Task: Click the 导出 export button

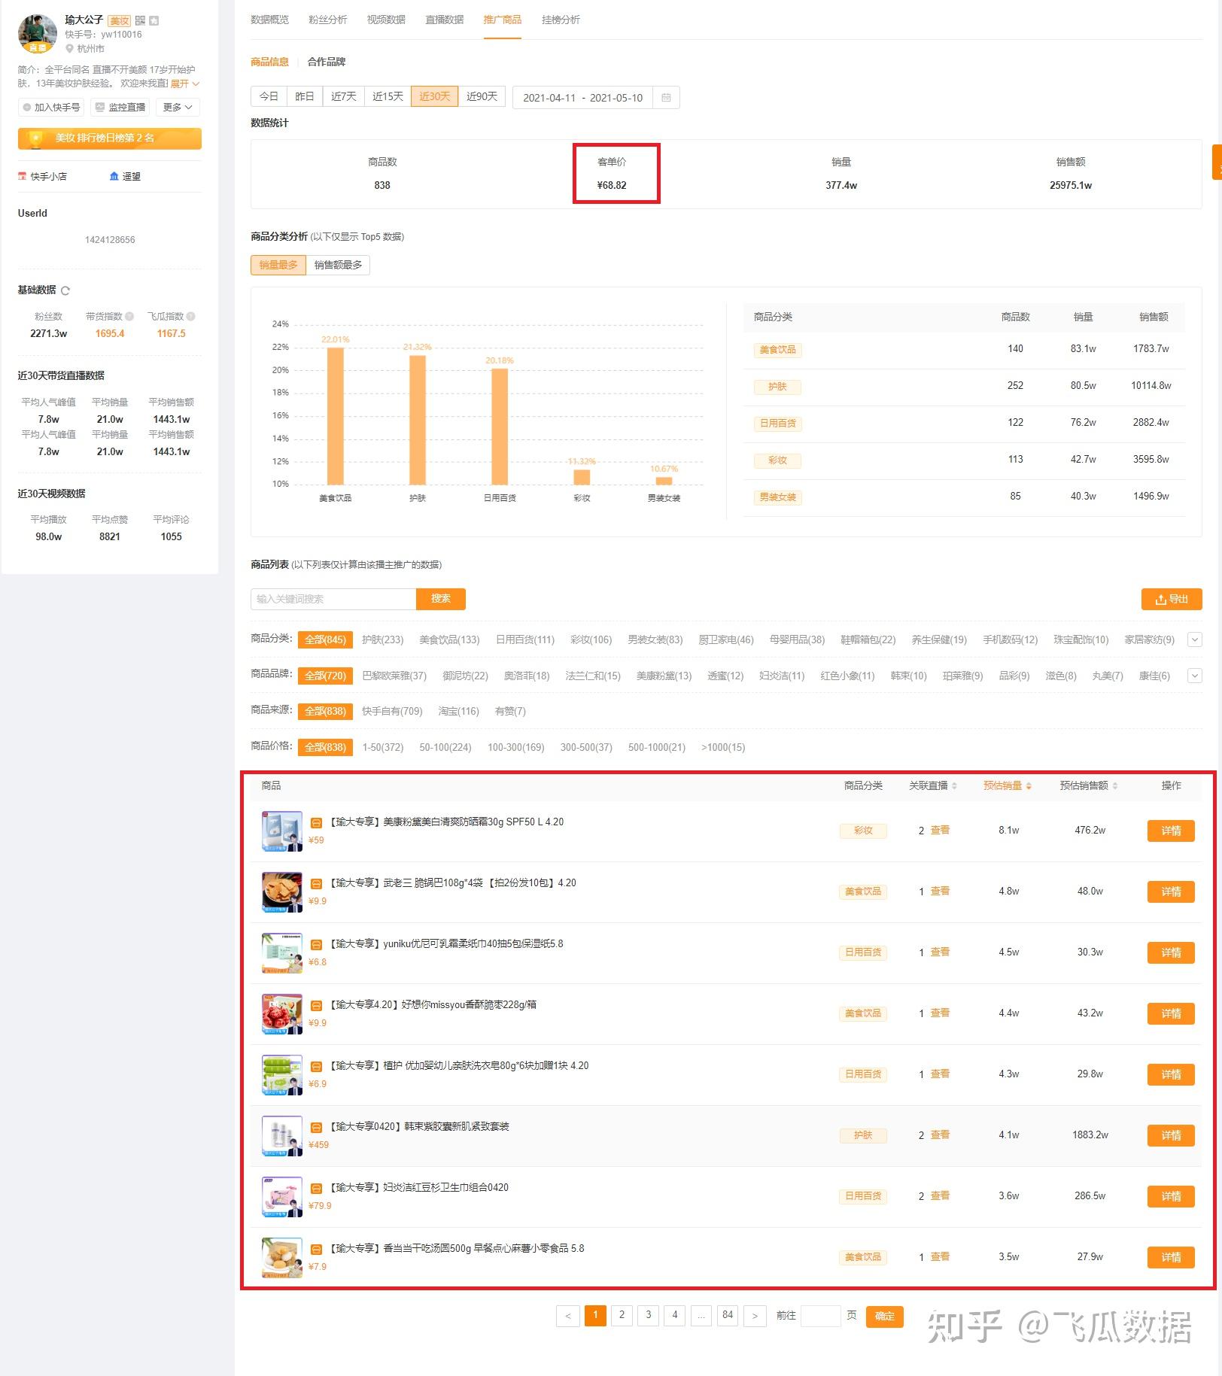Action: [1172, 599]
